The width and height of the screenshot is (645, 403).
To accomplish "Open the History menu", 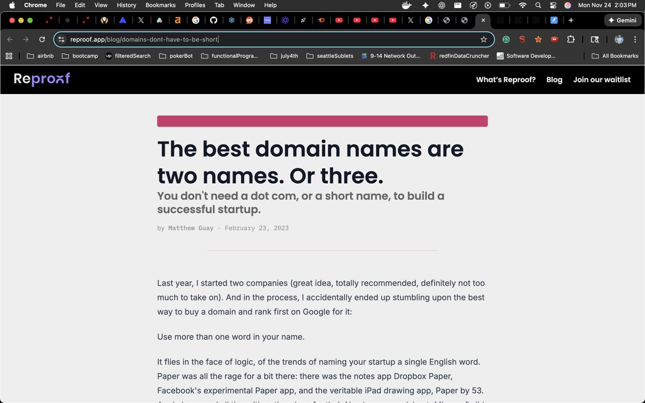I will point(126,5).
